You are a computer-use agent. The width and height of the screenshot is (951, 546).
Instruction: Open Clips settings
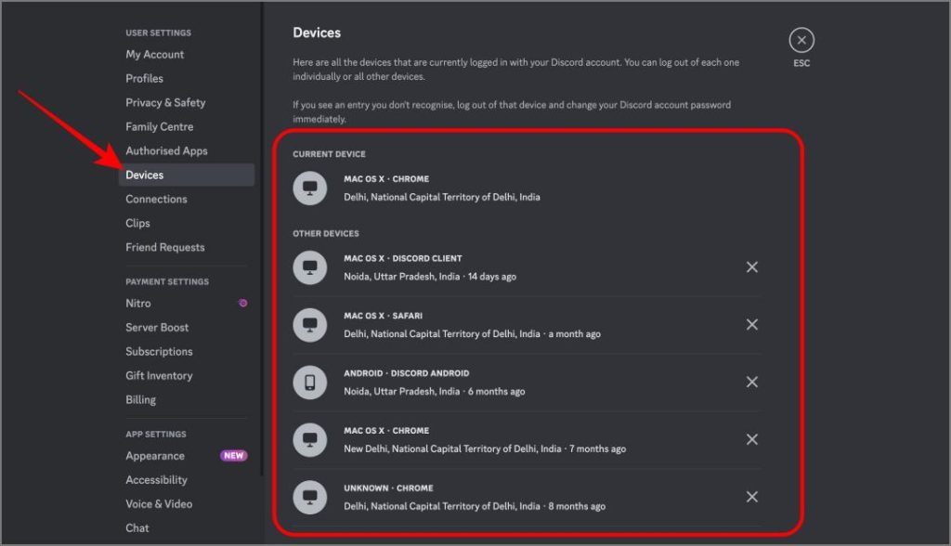tap(137, 223)
